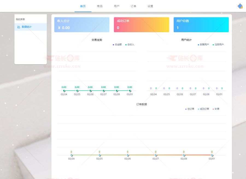Toggle the 总订单 legend in 订单数据 chart

[190, 109]
